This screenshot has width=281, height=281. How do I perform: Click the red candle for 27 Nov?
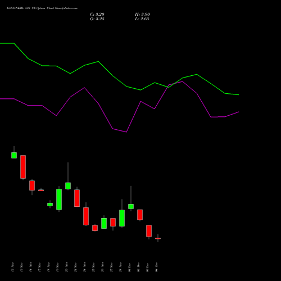tap(113, 222)
